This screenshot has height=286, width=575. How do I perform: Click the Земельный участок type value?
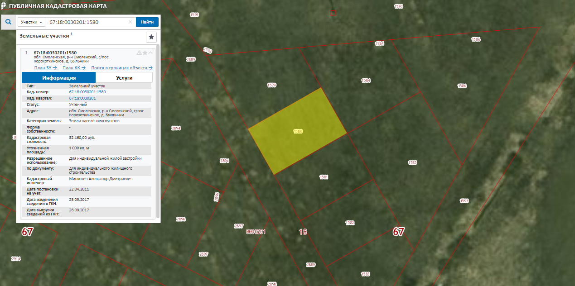[87, 86]
